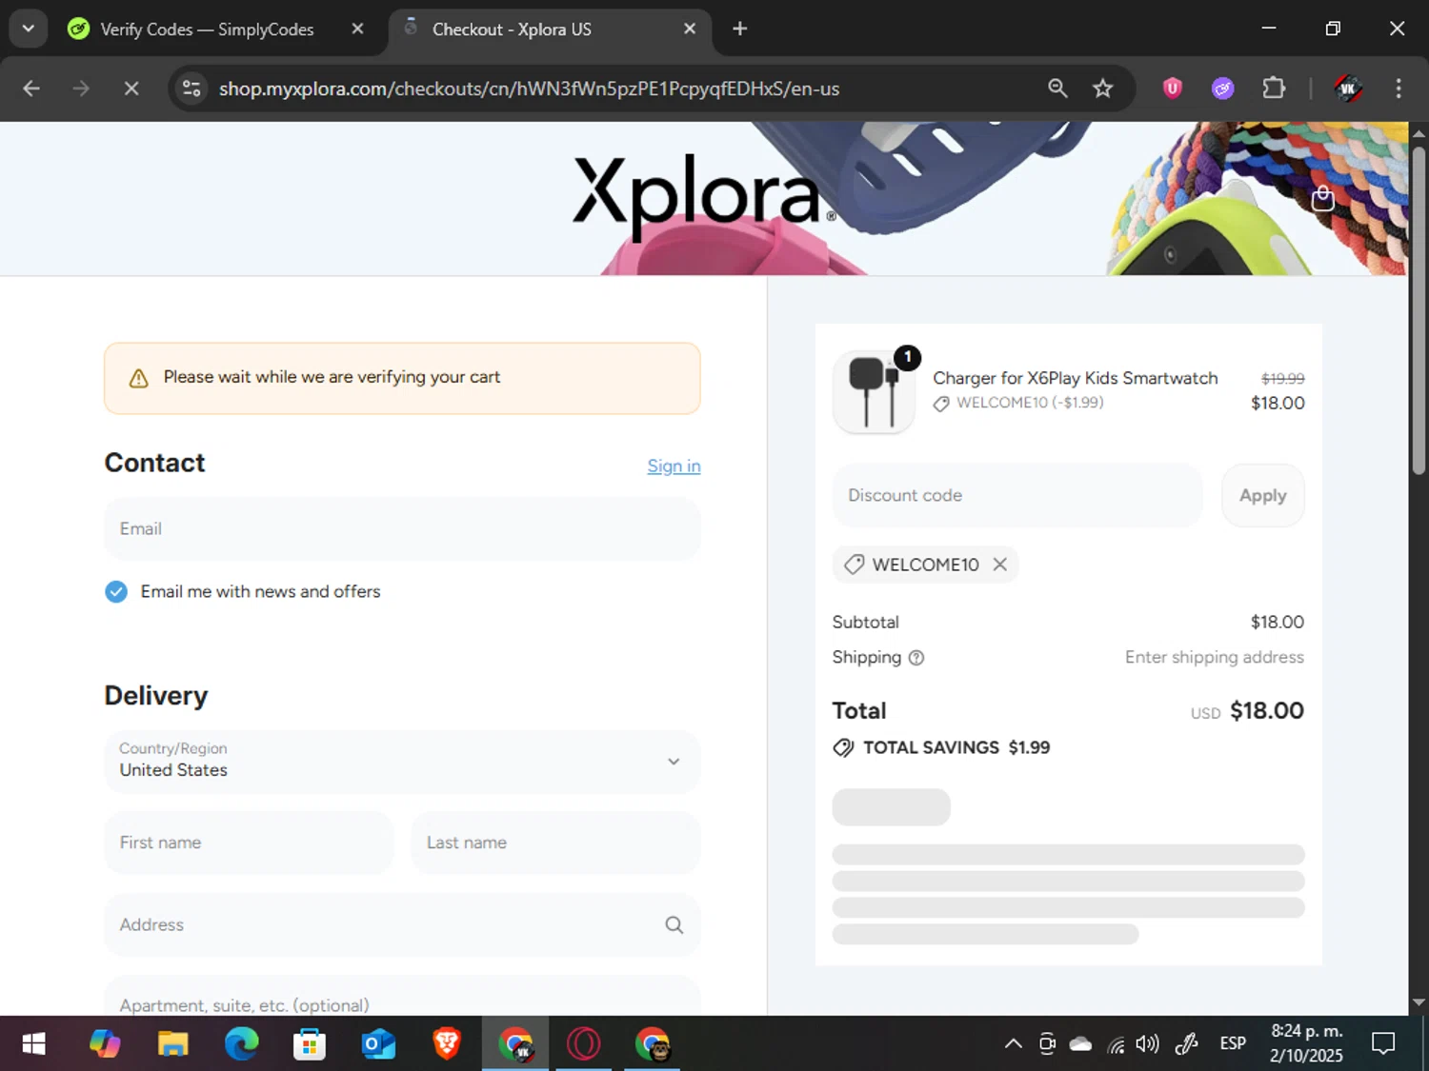This screenshot has width=1429, height=1071.
Task: Close the Checkout Xplora US tab
Action: click(x=690, y=29)
